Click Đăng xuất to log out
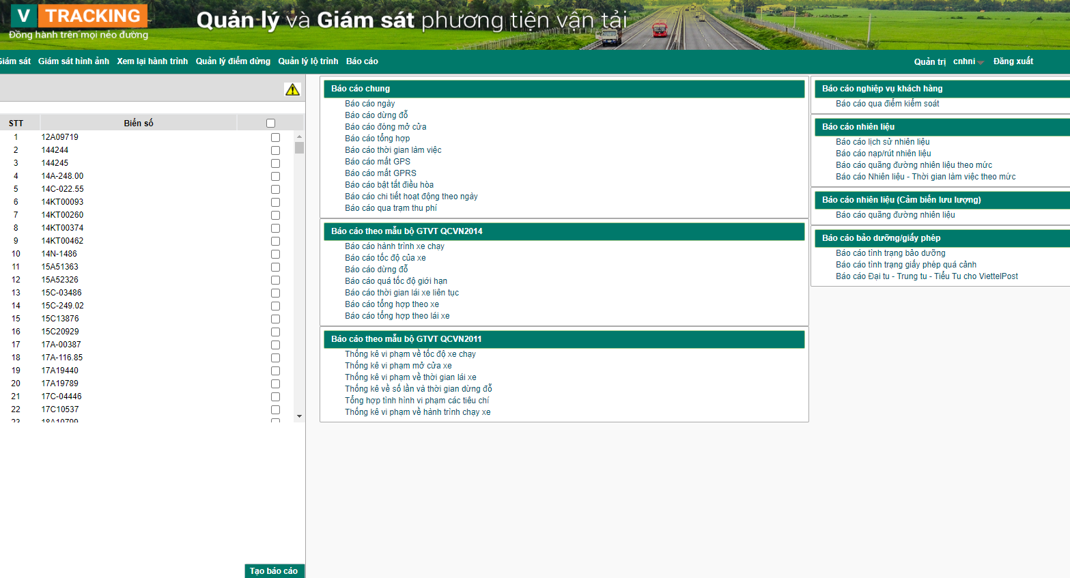This screenshot has height=578, width=1070. pyautogui.click(x=1013, y=61)
